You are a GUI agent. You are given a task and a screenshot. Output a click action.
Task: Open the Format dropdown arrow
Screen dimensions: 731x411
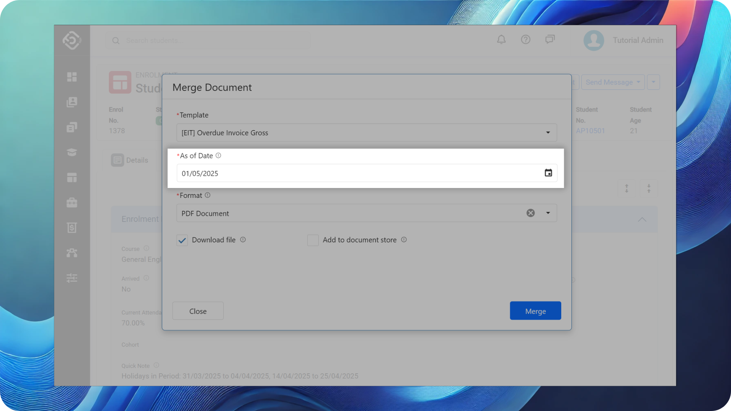(548, 213)
